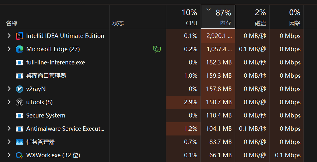Click the 任务管理器 chart icon
This screenshot has height=162, width=317.
[x=20, y=142]
